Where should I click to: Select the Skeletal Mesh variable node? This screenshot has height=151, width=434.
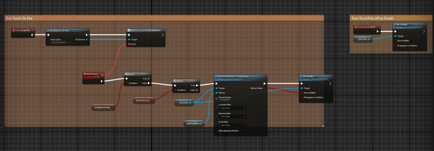tap(194, 123)
